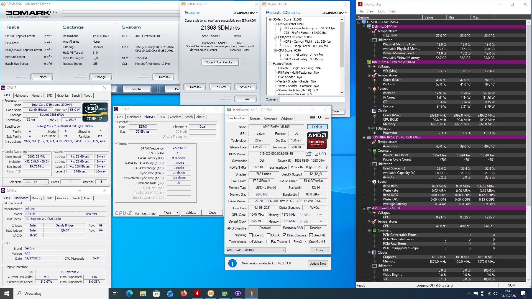Toggle the DirectCompute checkbox
This screenshot has width=532, height=299.
(284, 235)
